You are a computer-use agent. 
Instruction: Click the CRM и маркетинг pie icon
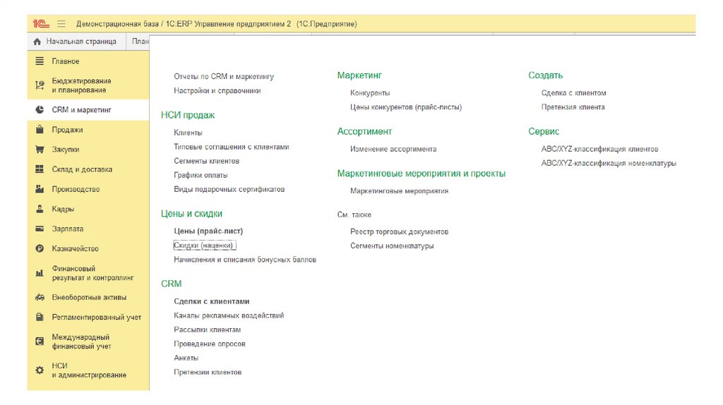click(x=40, y=109)
